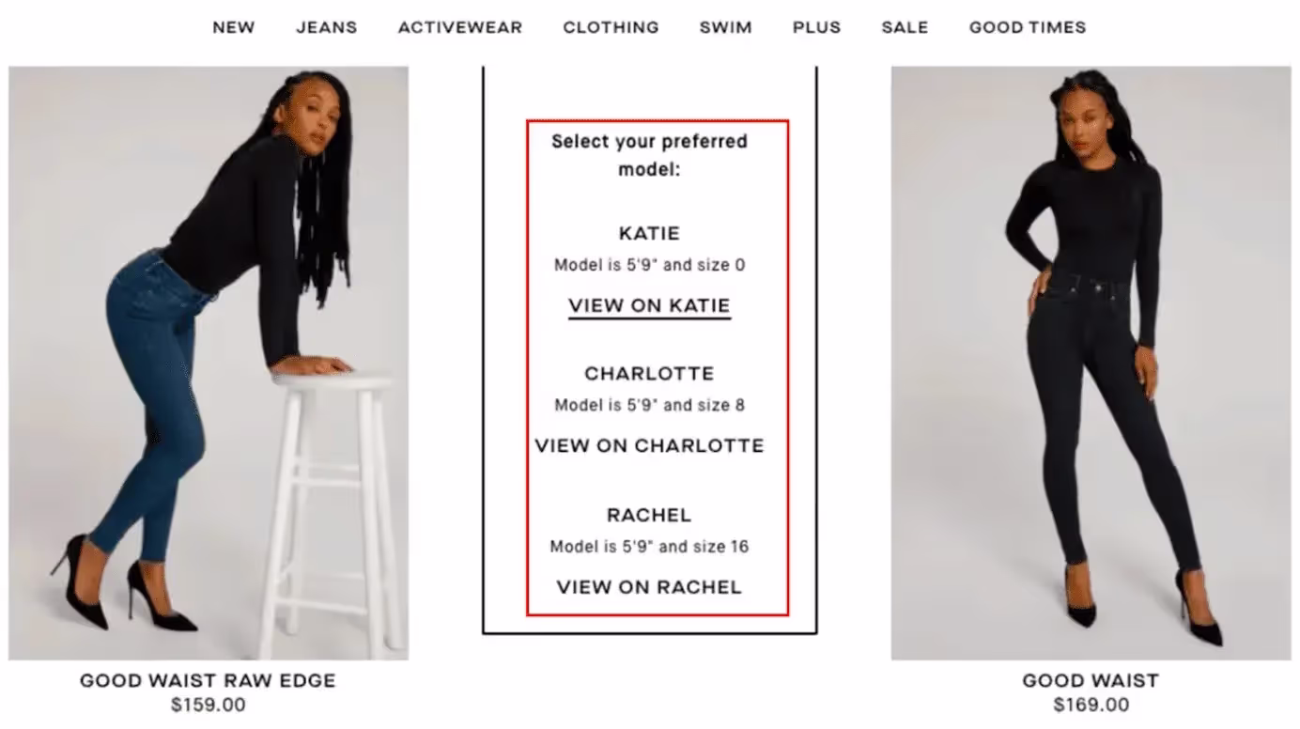Open the CLOTHING navigation item
This screenshot has height=729, width=1300.
pyautogui.click(x=611, y=27)
